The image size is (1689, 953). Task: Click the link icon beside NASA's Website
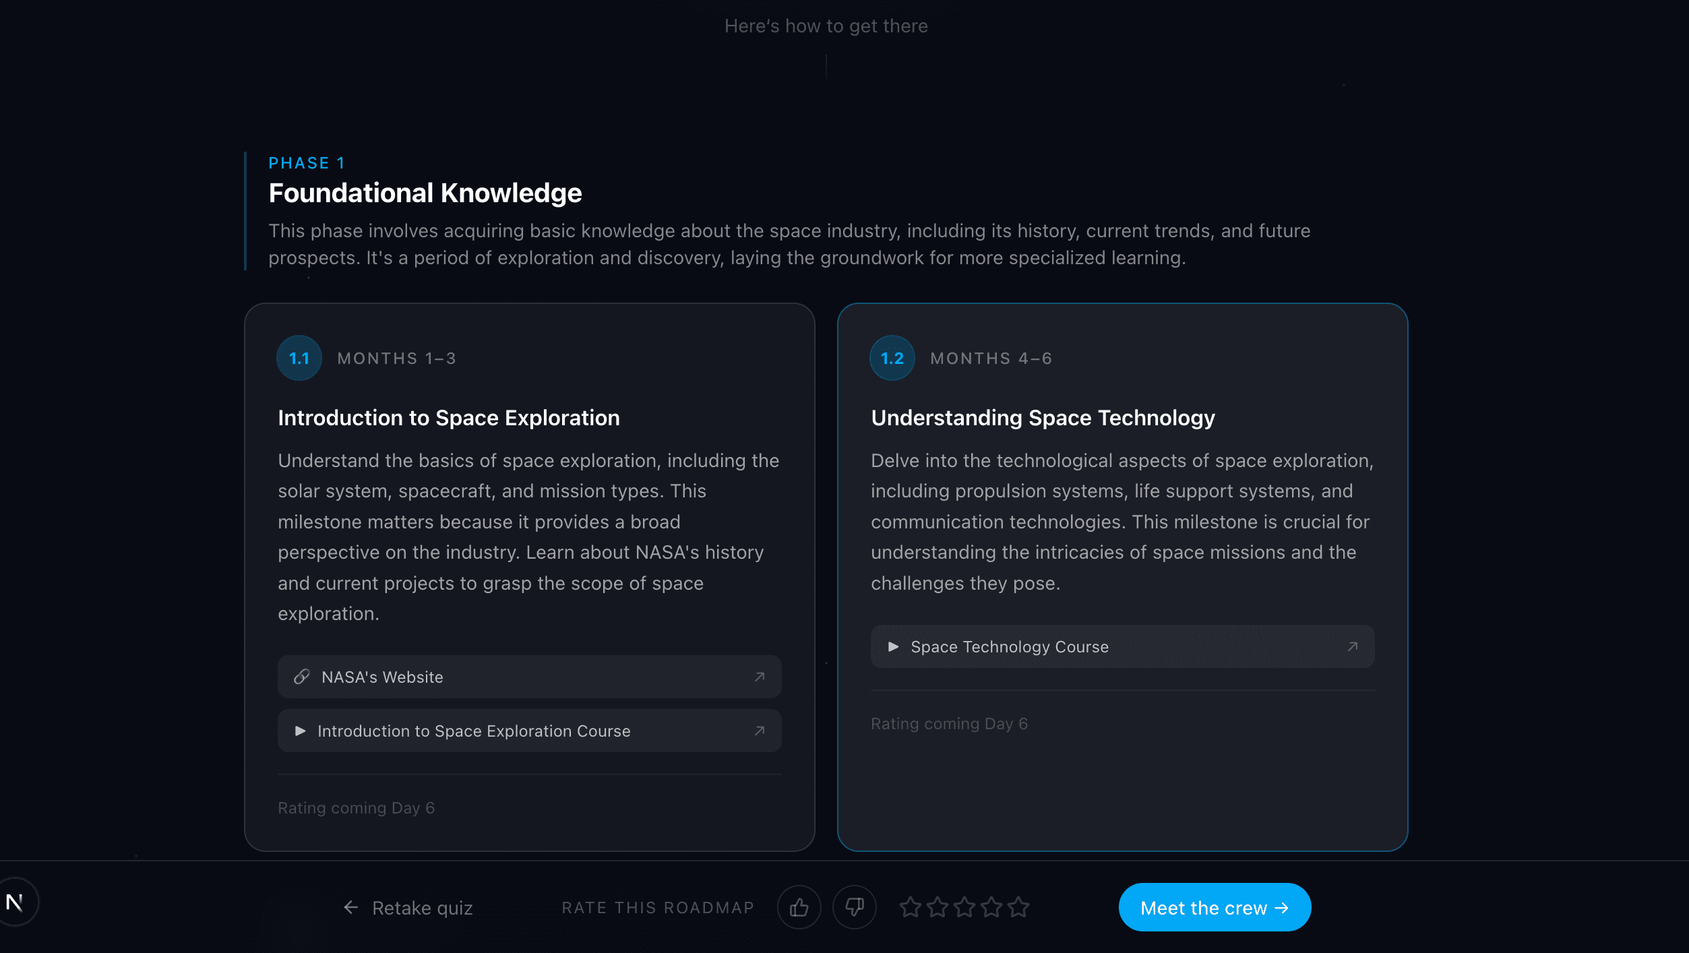coord(301,677)
